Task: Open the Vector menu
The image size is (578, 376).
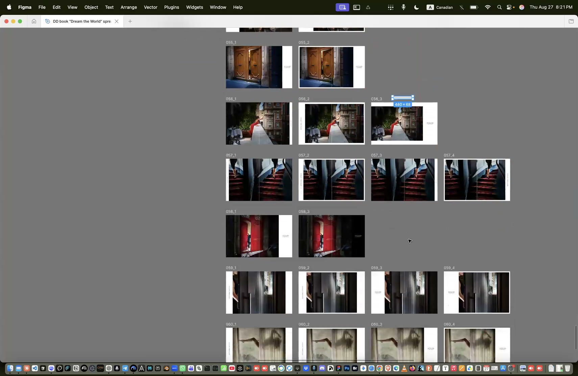Action: pyautogui.click(x=150, y=7)
